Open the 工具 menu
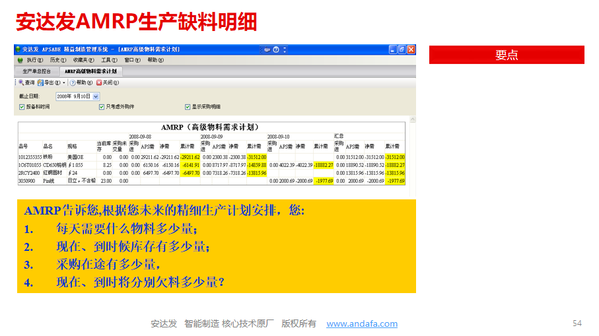The image size is (599, 336). point(109,60)
